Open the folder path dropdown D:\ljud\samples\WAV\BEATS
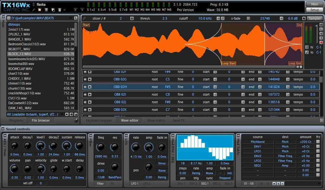Image resolution: width=325 pixels, height=190 pixels. (x=40, y=18)
